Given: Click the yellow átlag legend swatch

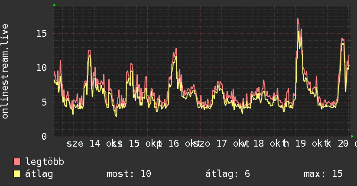Looking at the screenshot, I should pos(17,174).
